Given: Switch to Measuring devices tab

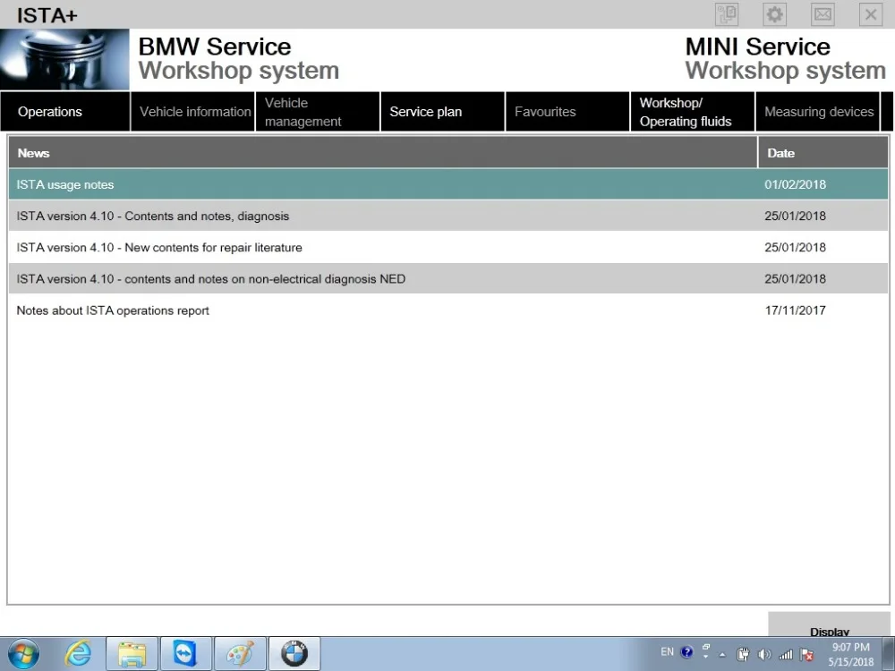Looking at the screenshot, I should pyautogui.click(x=817, y=112).
